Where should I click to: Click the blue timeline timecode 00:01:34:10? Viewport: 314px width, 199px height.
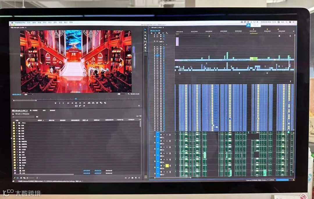coord(155,31)
